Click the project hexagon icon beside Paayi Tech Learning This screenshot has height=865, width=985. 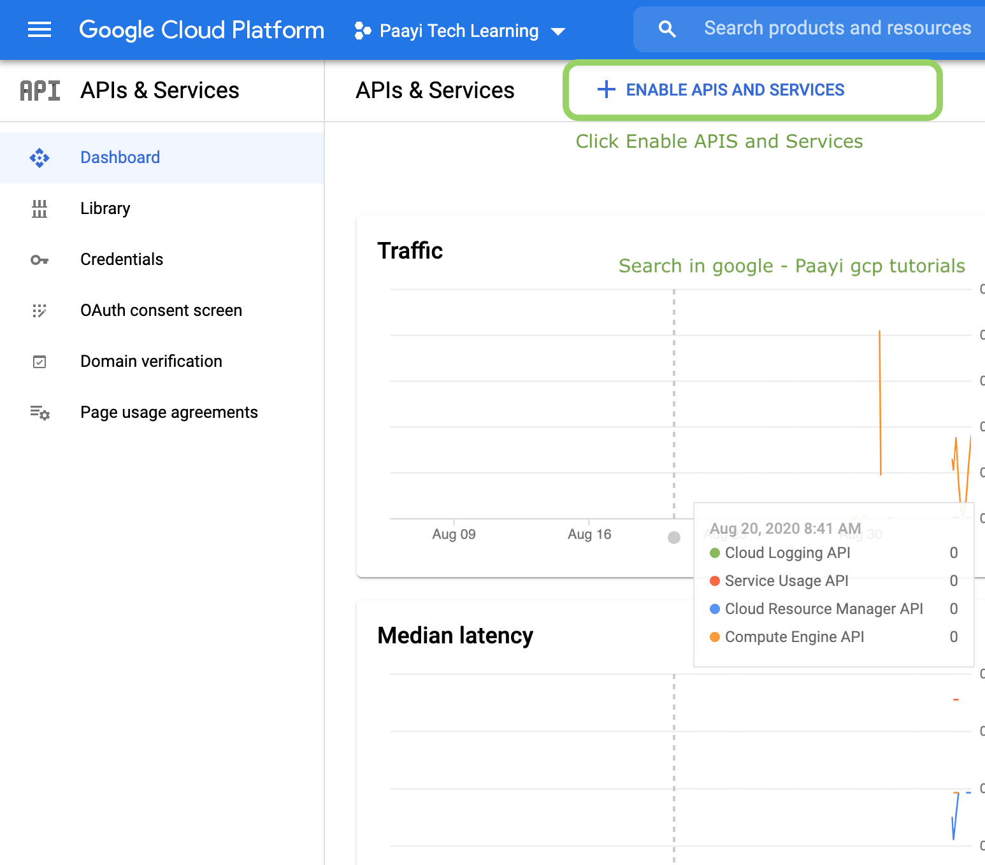point(363,31)
